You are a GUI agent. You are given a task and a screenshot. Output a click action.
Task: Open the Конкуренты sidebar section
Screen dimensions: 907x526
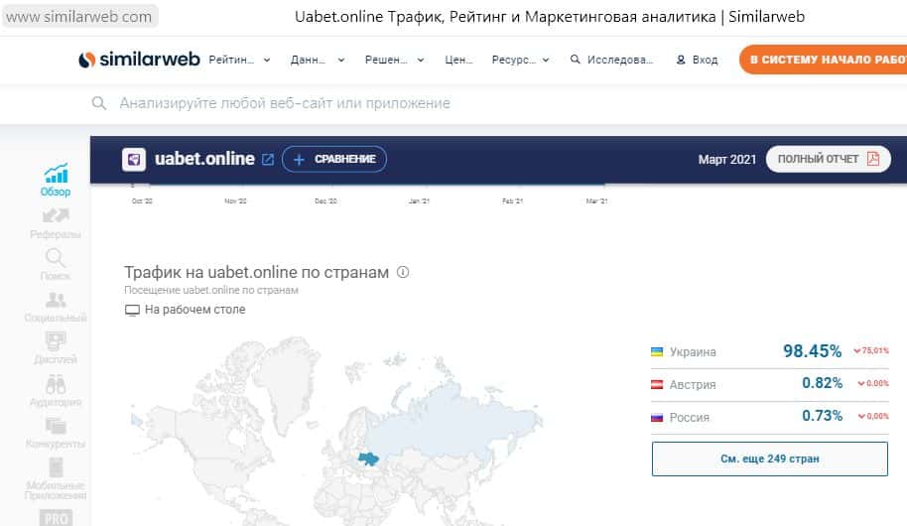click(x=56, y=433)
